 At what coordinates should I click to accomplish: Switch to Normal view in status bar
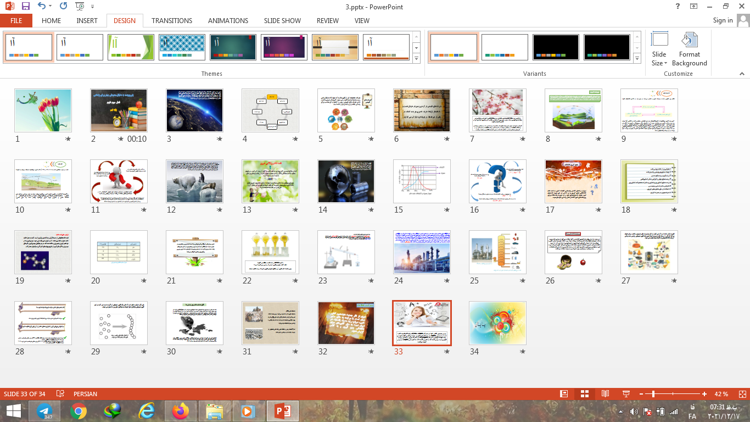tap(564, 394)
